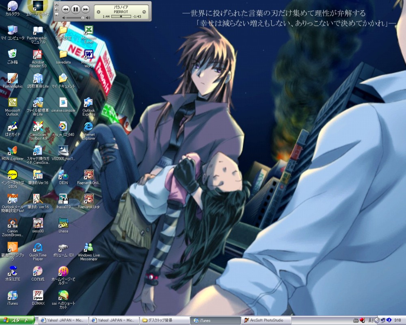406x325 pixels.
Task: Switch to デスクトップ背景 taskbar window
Action: pyautogui.click(x=164, y=321)
